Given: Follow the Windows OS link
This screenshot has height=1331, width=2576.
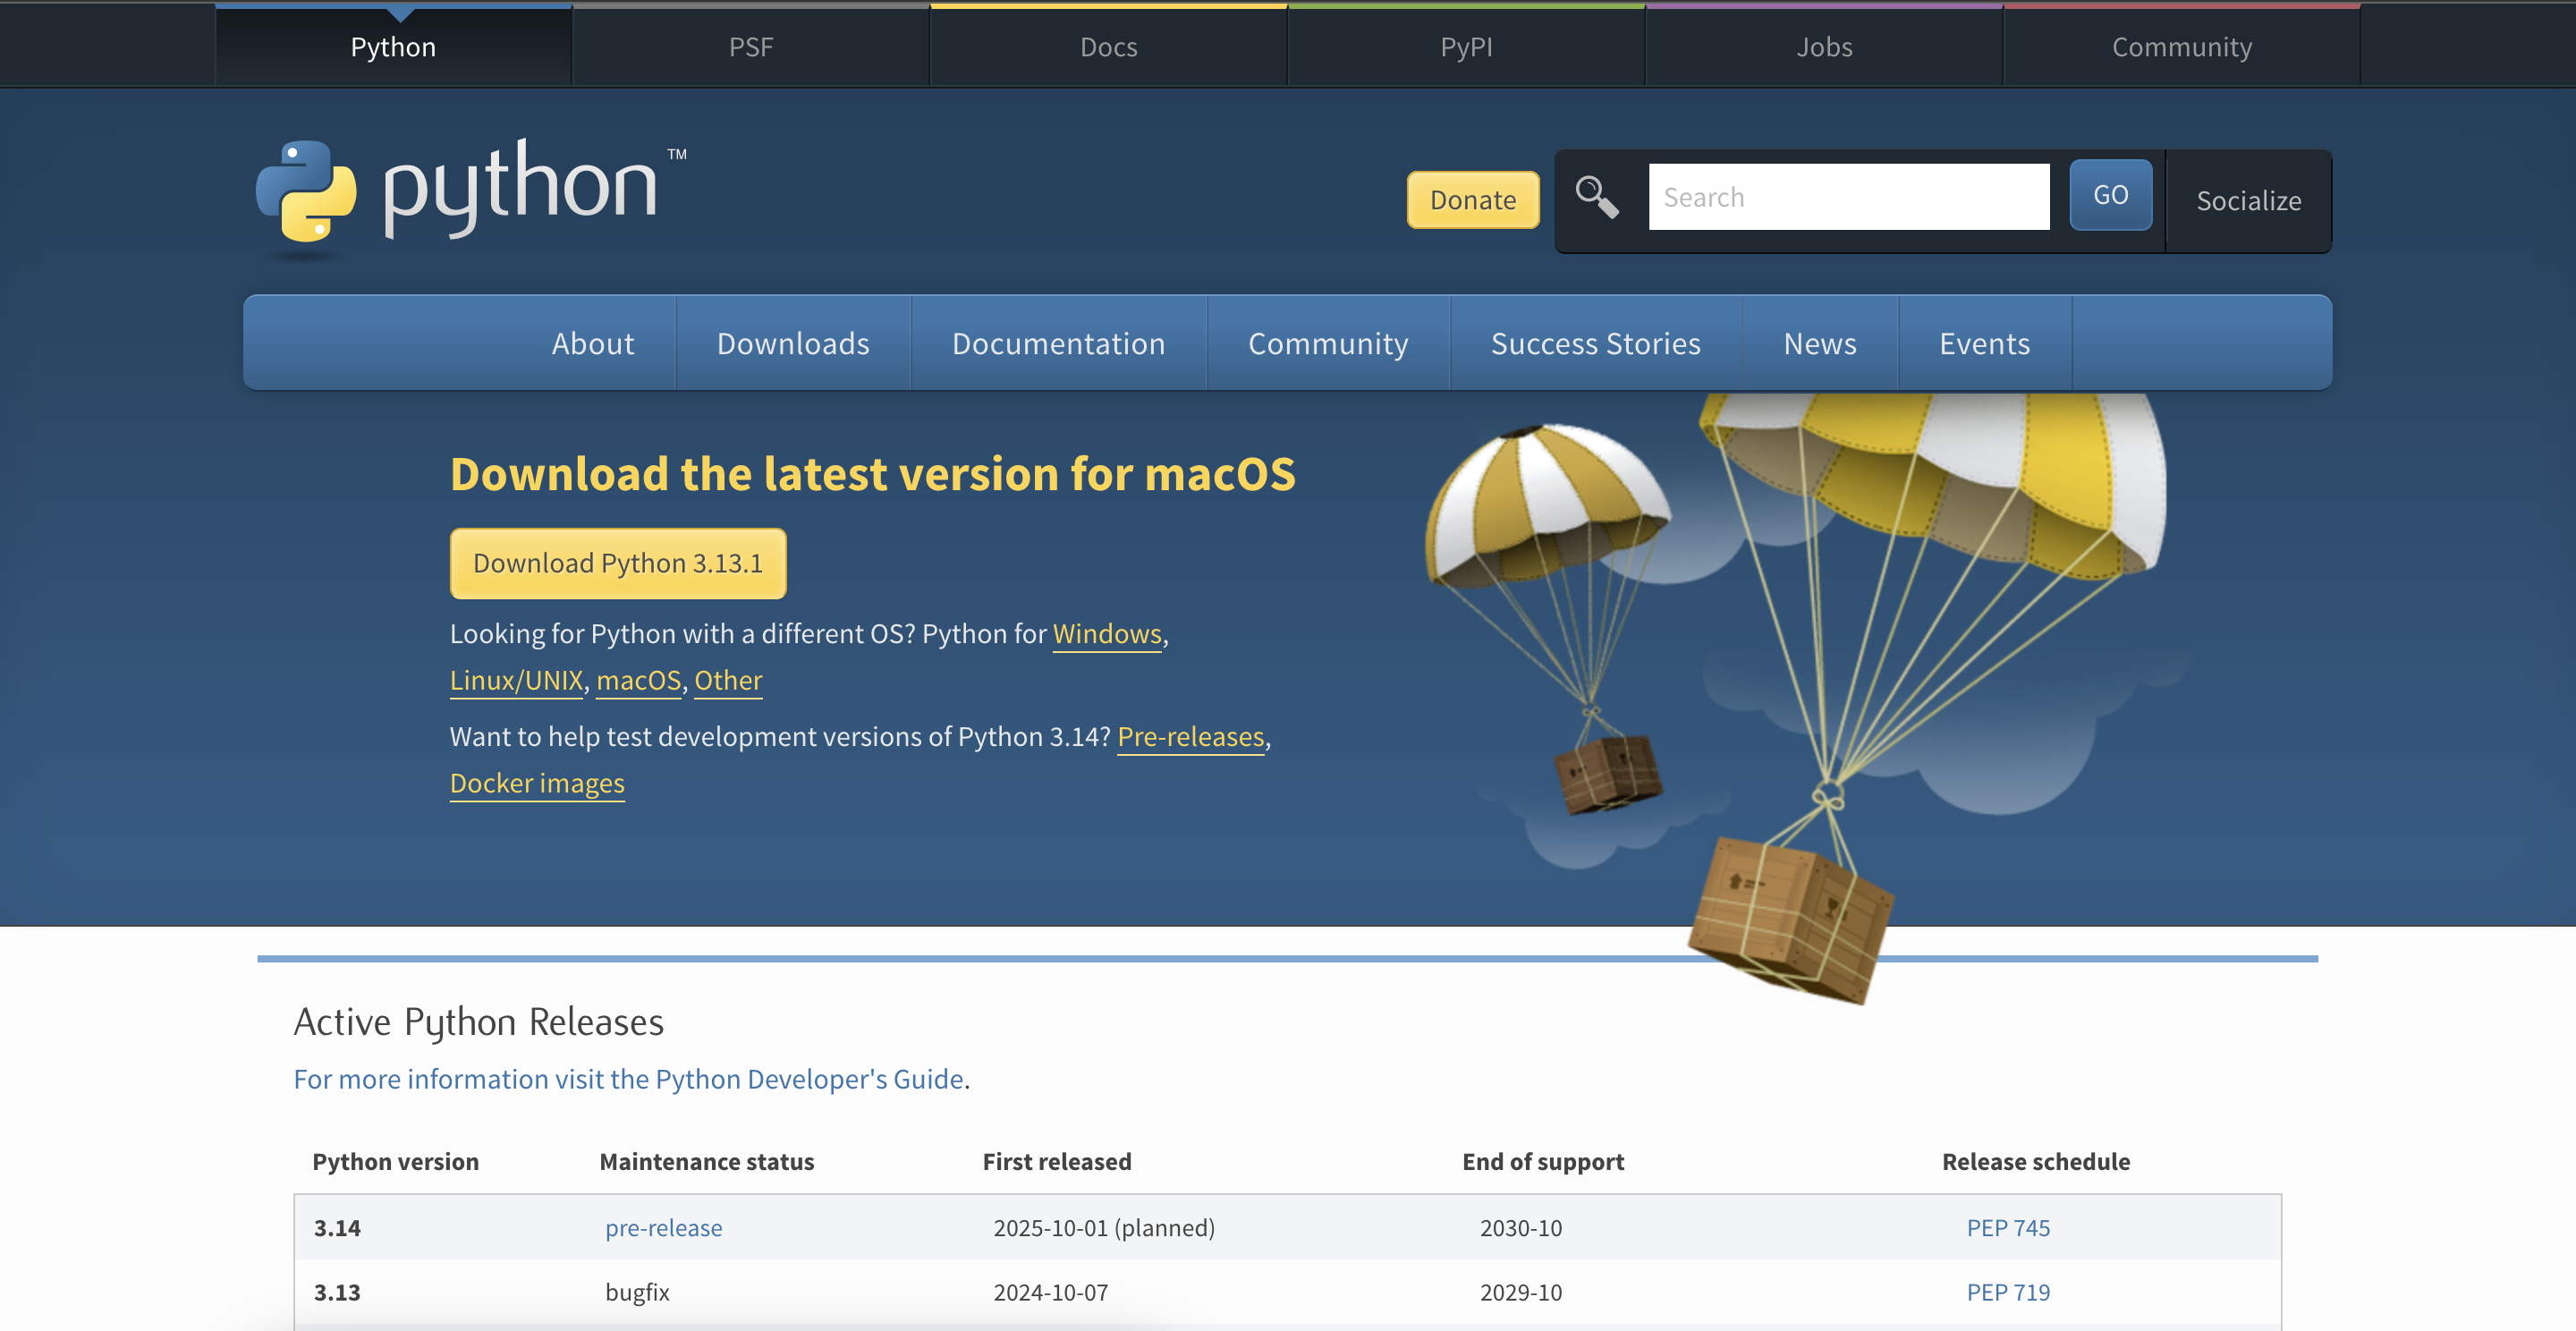Looking at the screenshot, I should point(1107,634).
